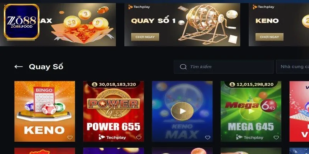Open the Power 655 game tile
This screenshot has width=309, height=154.
114,111
